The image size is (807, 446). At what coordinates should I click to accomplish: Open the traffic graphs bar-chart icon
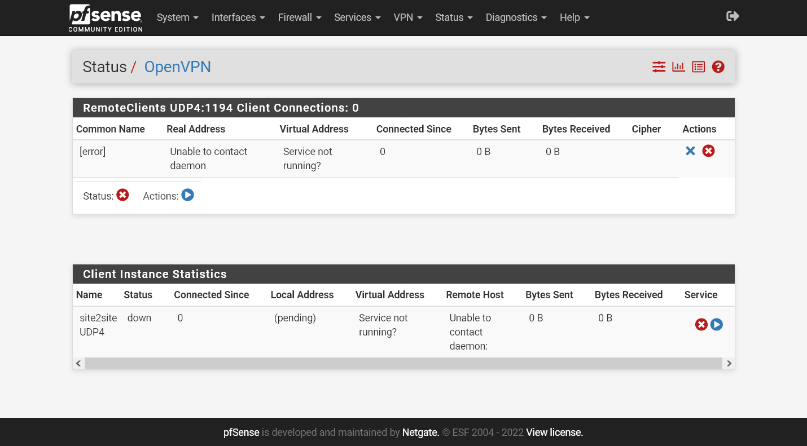pos(678,67)
